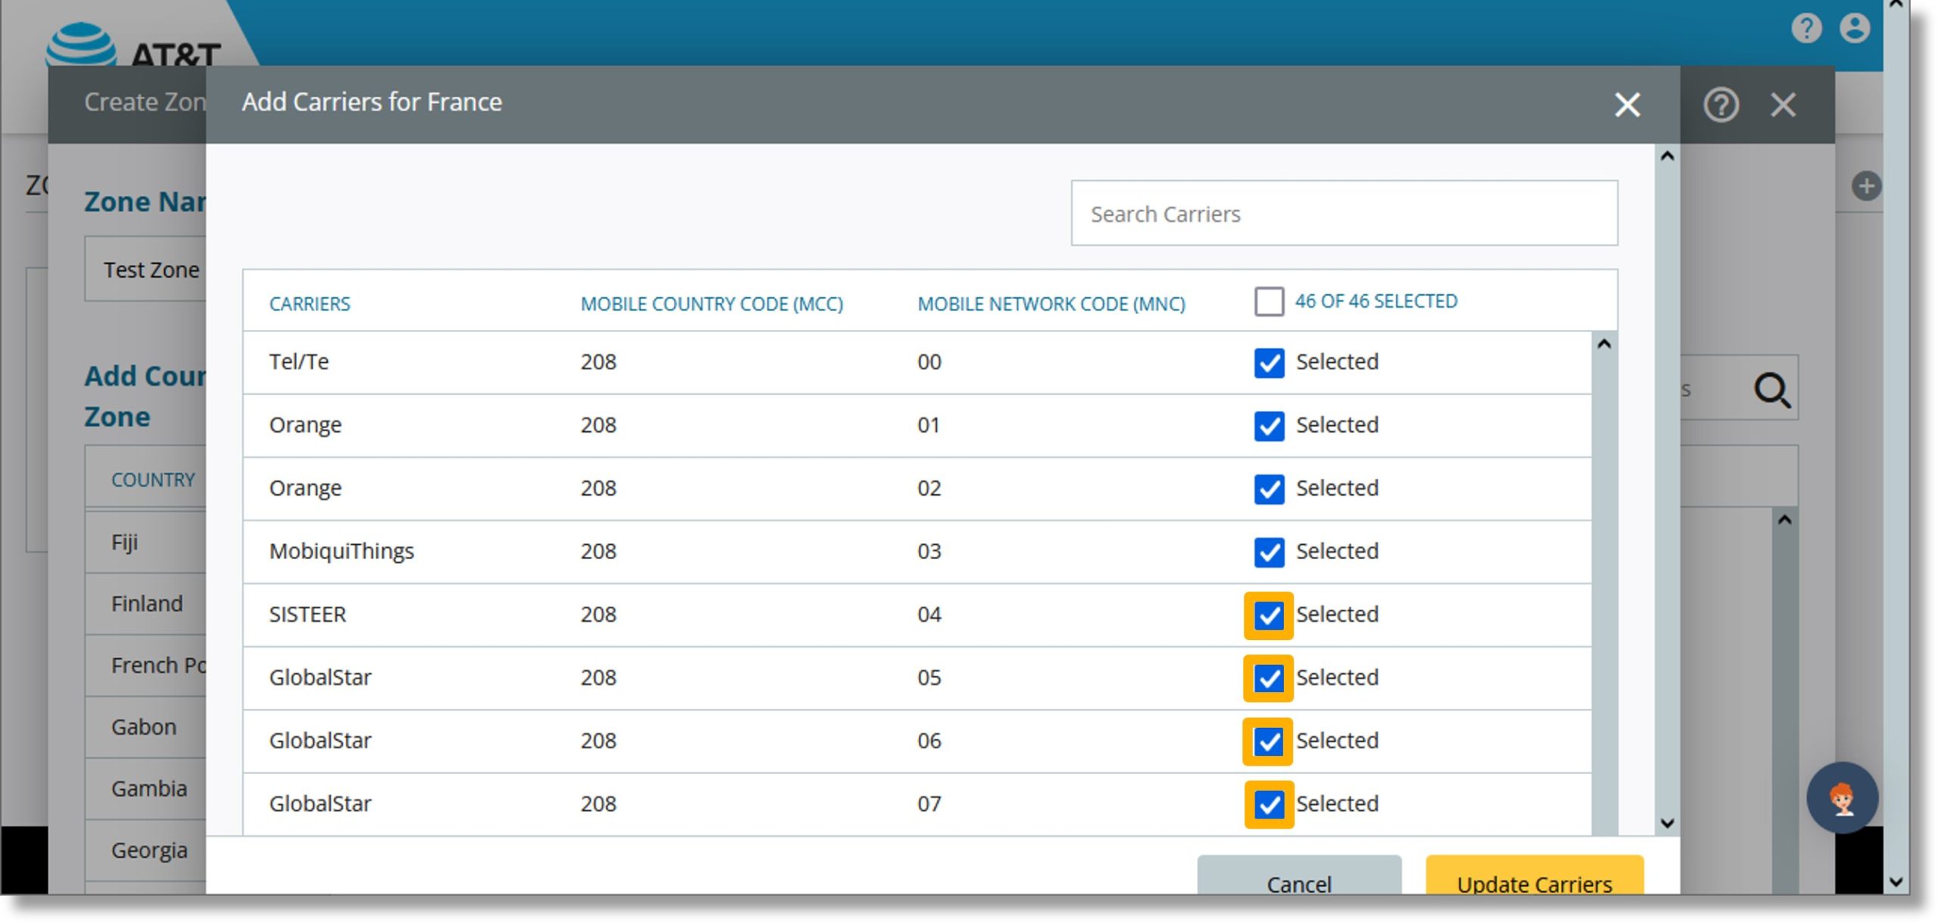Click the Search Carriers field
Screen dimensions: 1938x923
(x=1344, y=213)
